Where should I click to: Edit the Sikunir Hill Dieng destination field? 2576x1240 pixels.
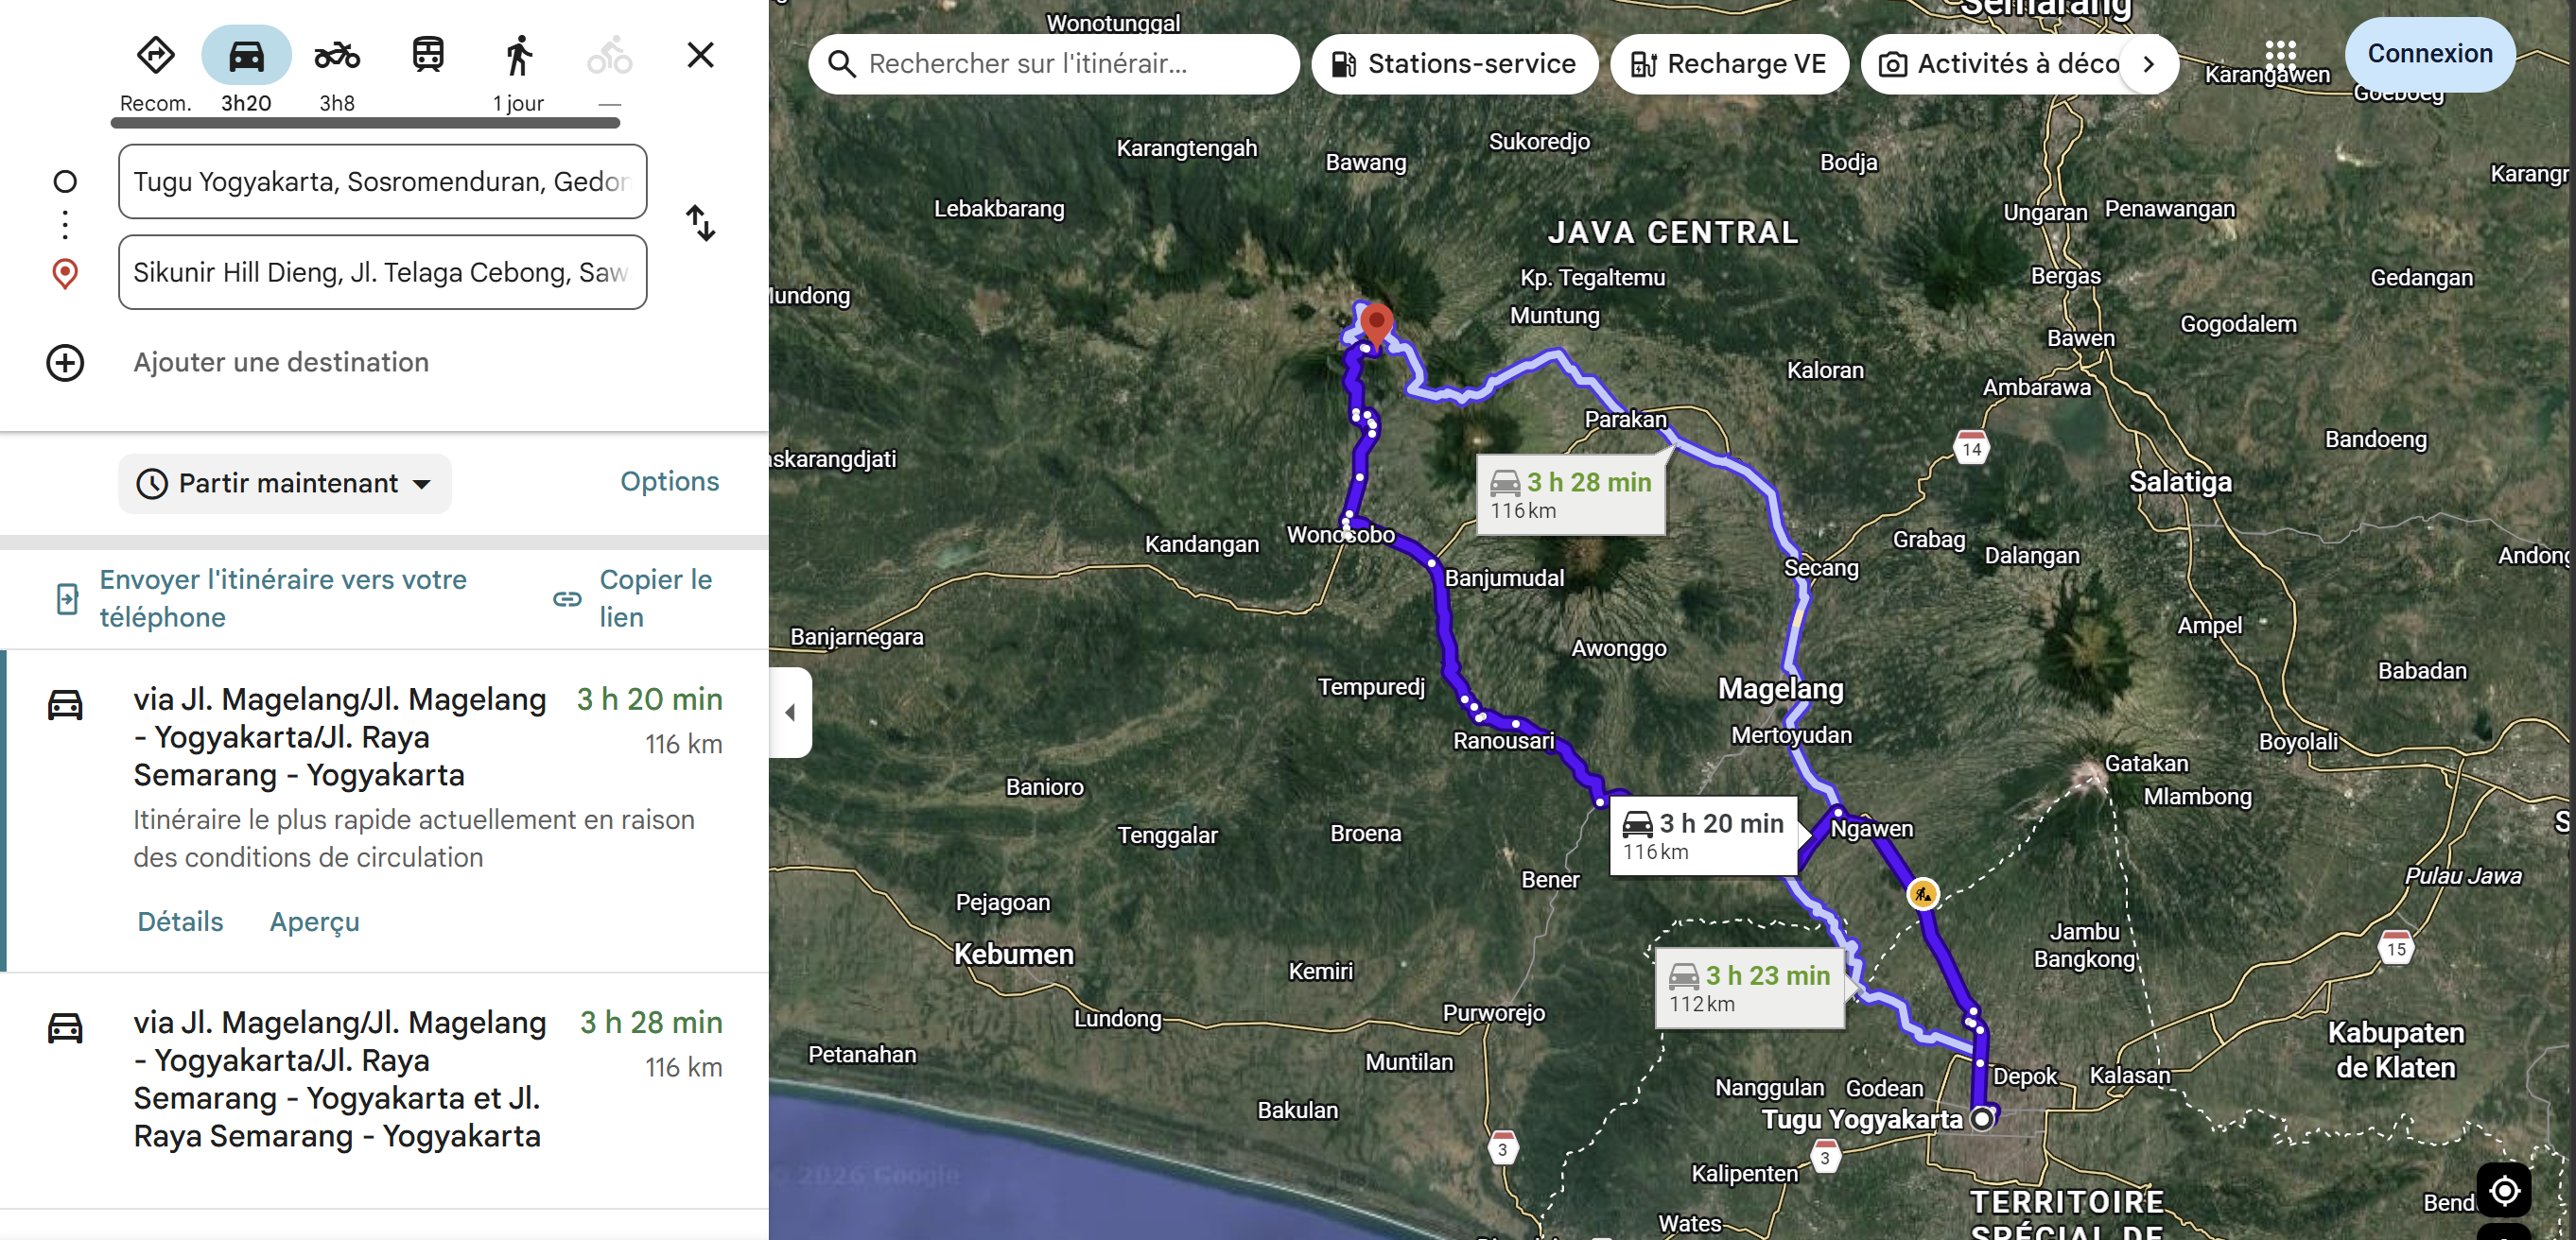pyautogui.click(x=382, y=273)
